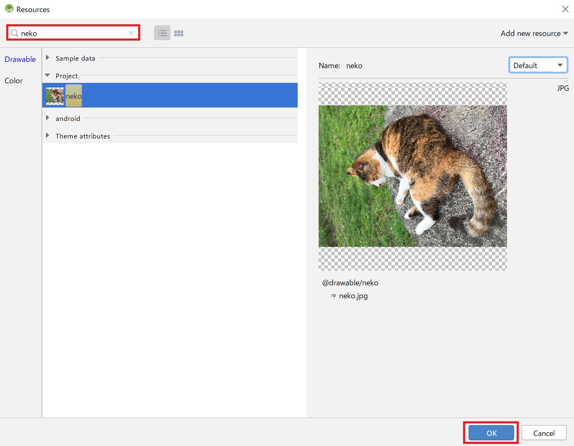Focus the resource search field
The image size is (574, 446).
point(73,33)
